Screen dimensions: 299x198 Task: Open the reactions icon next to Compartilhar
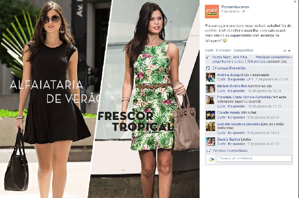click(285, 51)
